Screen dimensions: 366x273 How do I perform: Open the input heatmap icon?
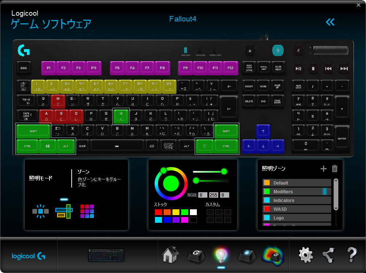(273, 256)
